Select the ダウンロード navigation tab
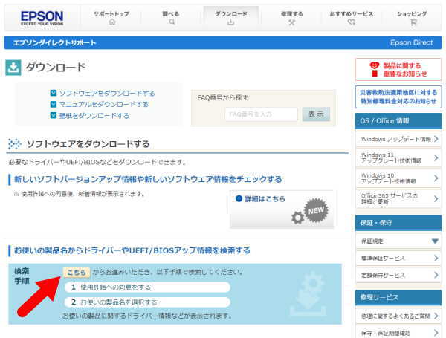Image resolution: width=446 pixels, height=338 pixels. coord(231,17)
